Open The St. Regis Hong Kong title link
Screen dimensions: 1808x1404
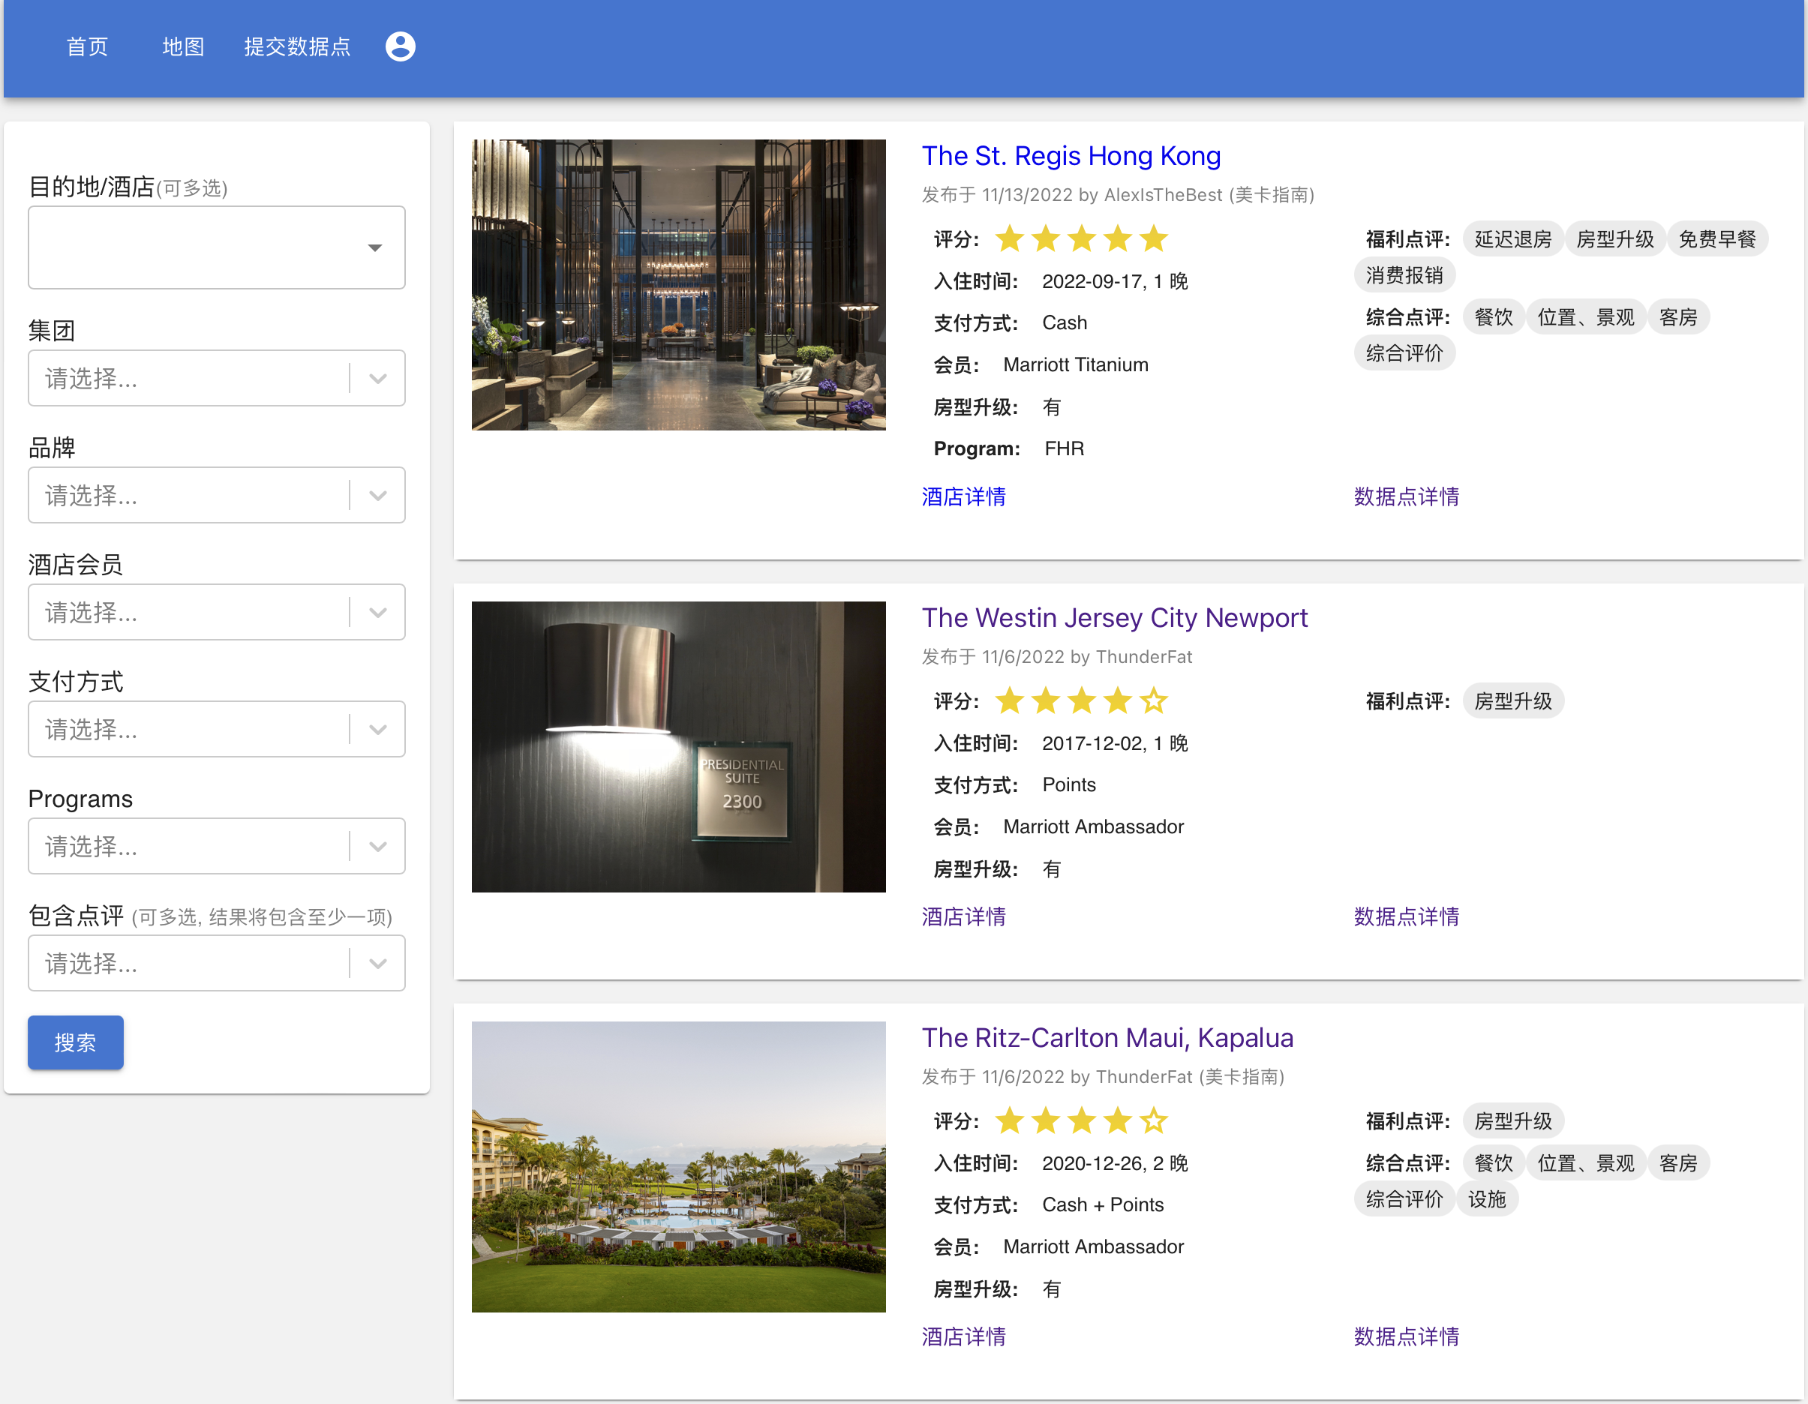click(1071, 156)
